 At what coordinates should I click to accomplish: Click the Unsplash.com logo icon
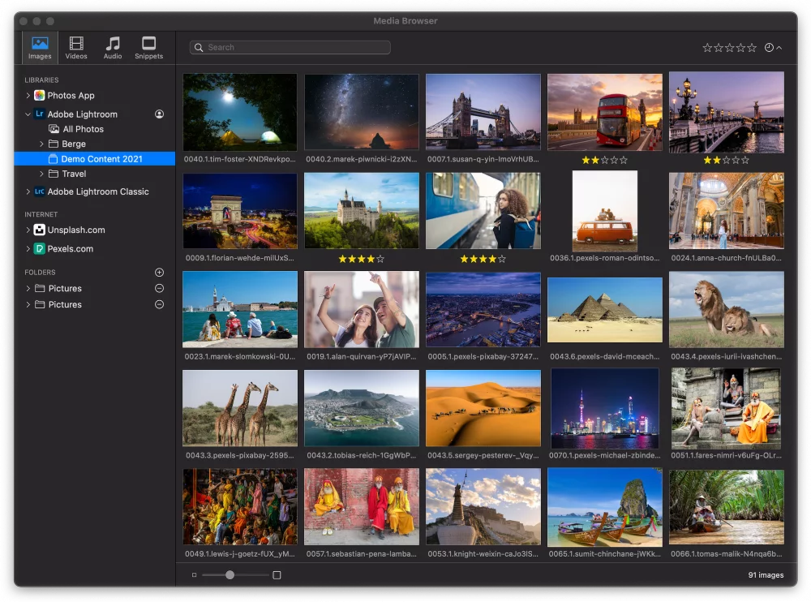tap(39, 230)
